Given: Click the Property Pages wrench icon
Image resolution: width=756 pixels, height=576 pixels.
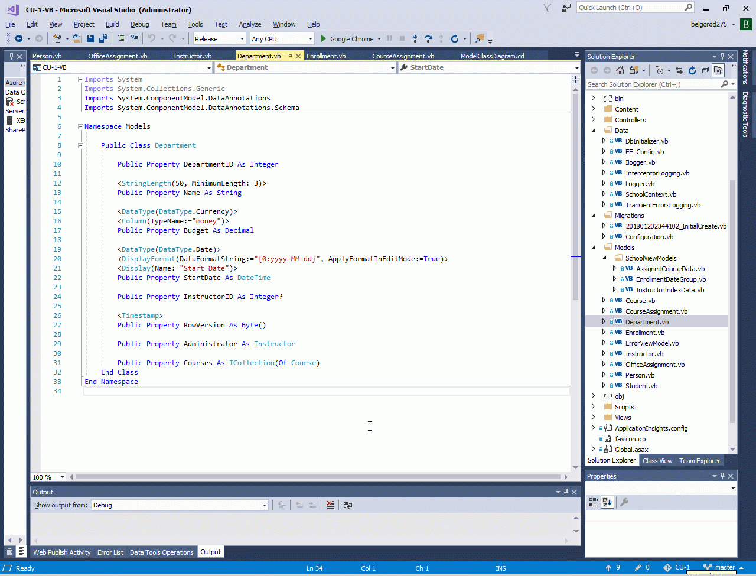Looking at the screenshot, I should (624, 502).
